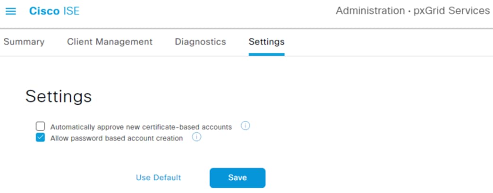Switch to the Summary tab

(x=24, y=42)
